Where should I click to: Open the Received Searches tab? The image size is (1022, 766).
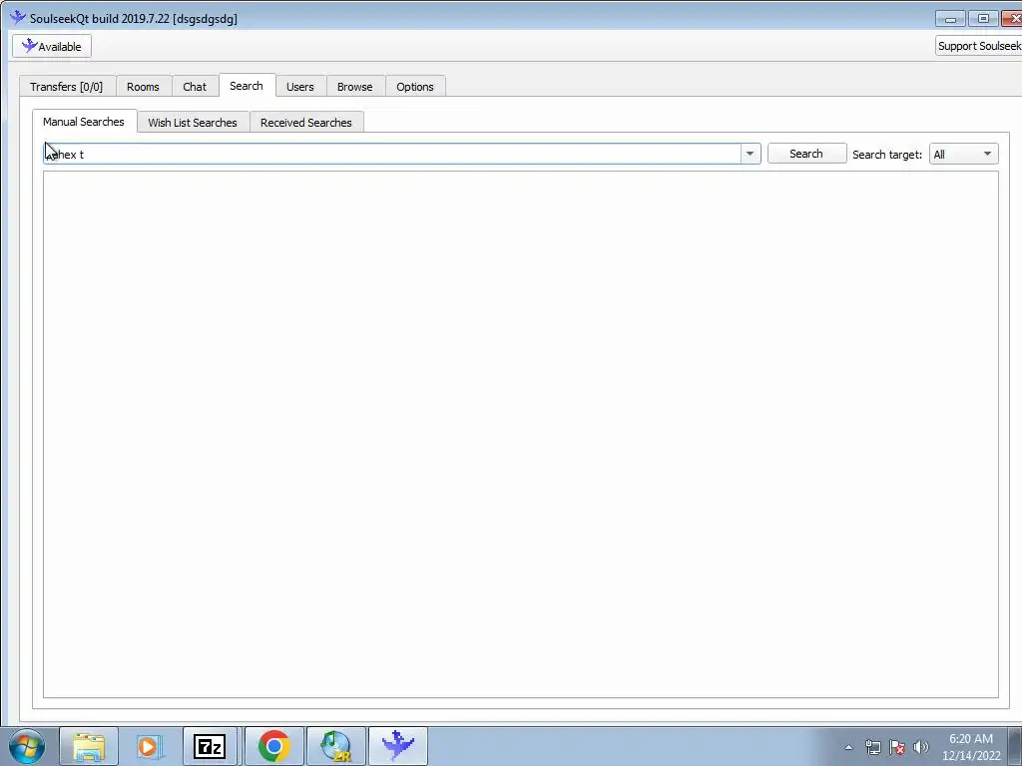tap(305, 123)
